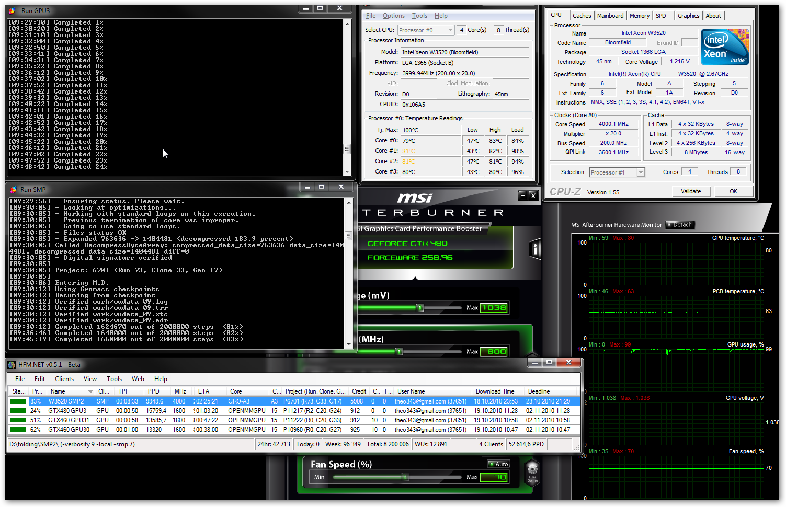Open the CPU-Z Selection dropdown showing Processor #1
The height and width of the screenshot is (507, 786).
[617, 172]
